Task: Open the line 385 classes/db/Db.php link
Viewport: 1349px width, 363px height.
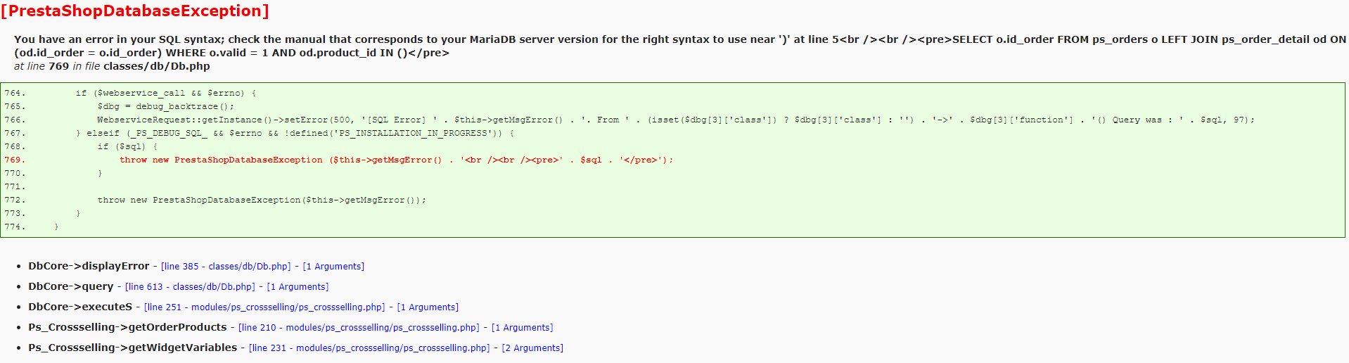Action: (225, 267)
